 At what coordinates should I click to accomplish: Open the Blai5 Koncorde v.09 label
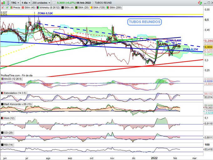tap(16, 104)
